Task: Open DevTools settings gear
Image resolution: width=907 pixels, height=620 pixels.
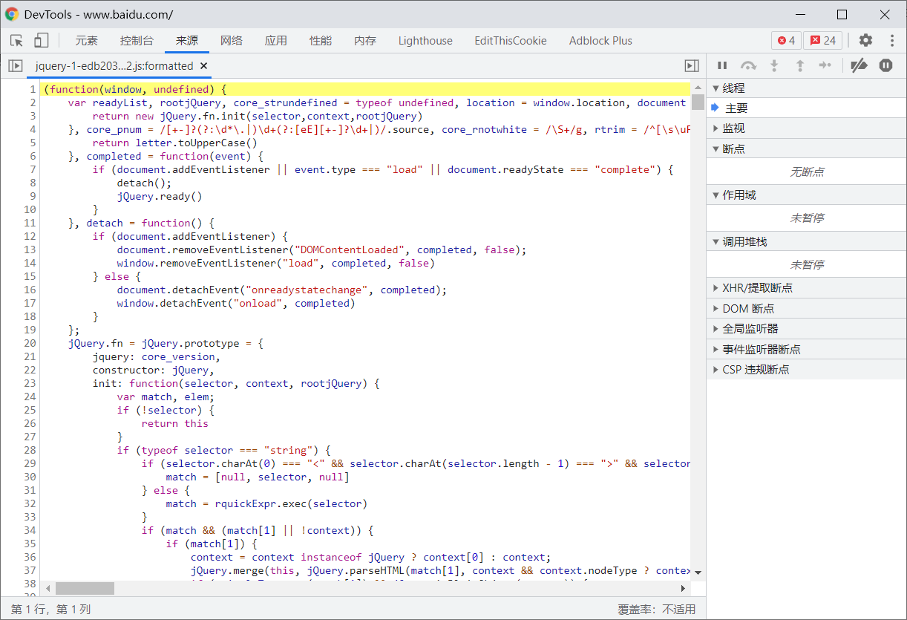Action: pyautogui.click(x=865, y=41)
